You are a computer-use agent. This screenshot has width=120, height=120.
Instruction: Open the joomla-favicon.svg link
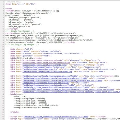(x=43, y=67)
